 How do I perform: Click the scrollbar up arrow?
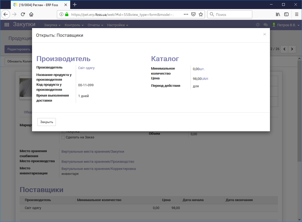click(x=299, y=58)
